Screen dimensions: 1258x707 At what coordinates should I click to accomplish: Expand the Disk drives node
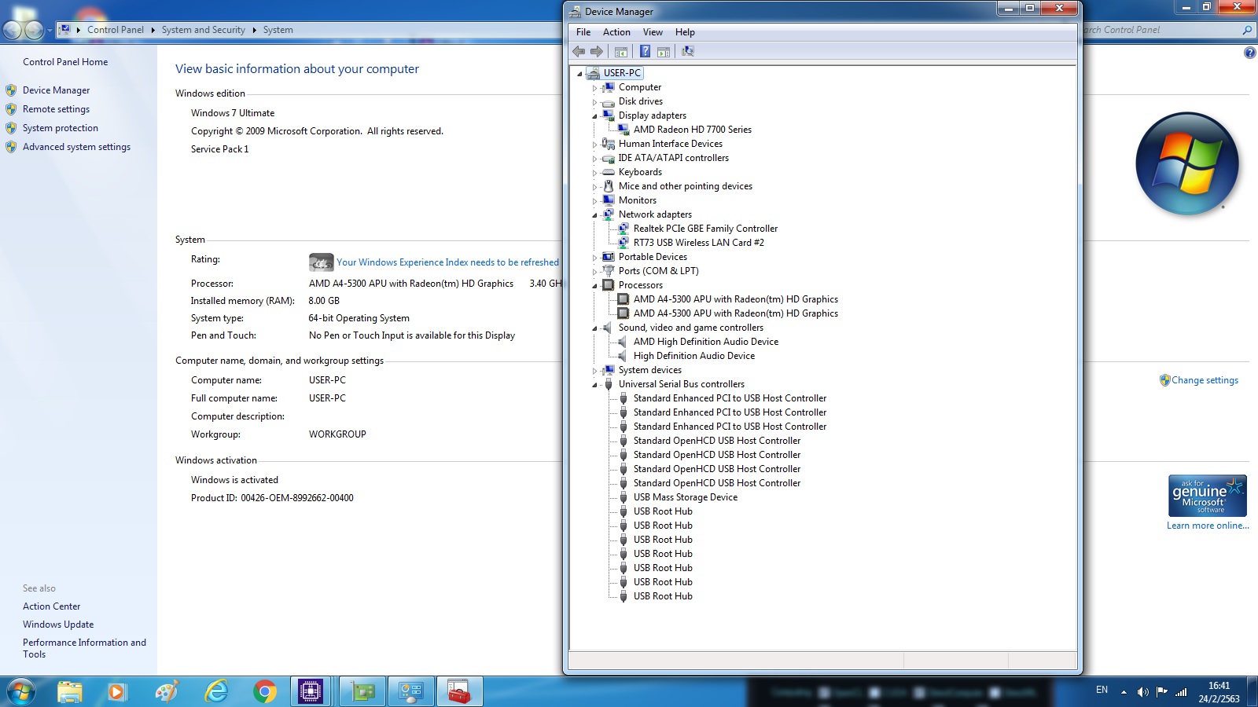click(x=594, y=102)
